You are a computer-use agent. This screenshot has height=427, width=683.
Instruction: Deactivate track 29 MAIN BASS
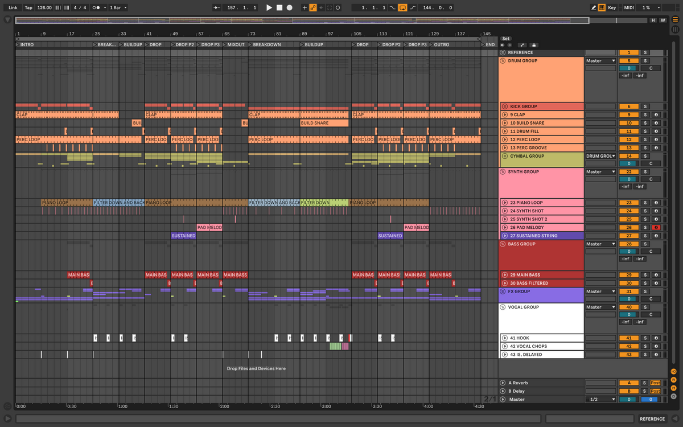pyautogui.click(x=628, y=275)
